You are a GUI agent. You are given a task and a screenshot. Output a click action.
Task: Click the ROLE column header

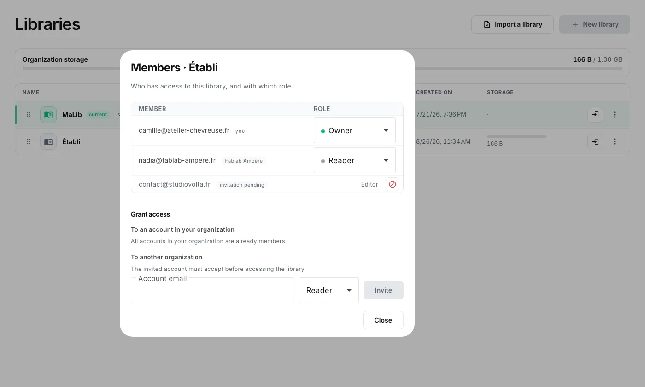tap(322, 109)
